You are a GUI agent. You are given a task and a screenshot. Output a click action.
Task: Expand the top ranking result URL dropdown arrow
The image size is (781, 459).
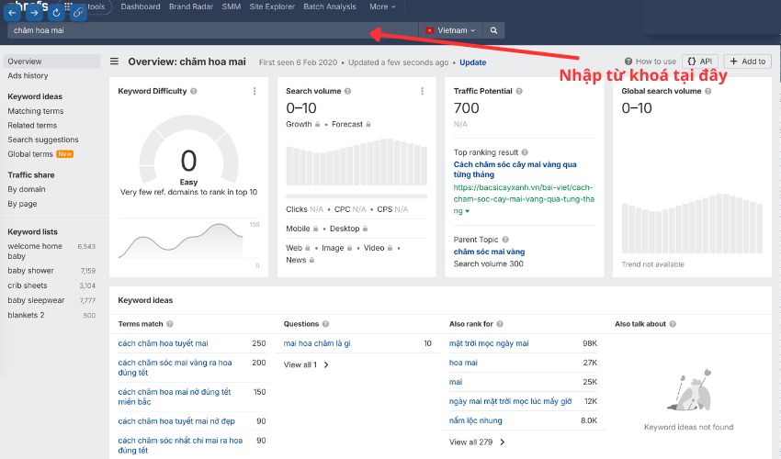pos(468,211)
